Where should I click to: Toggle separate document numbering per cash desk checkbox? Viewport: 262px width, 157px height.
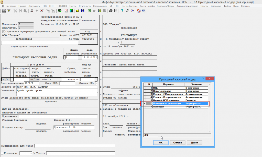pos(4,32)
